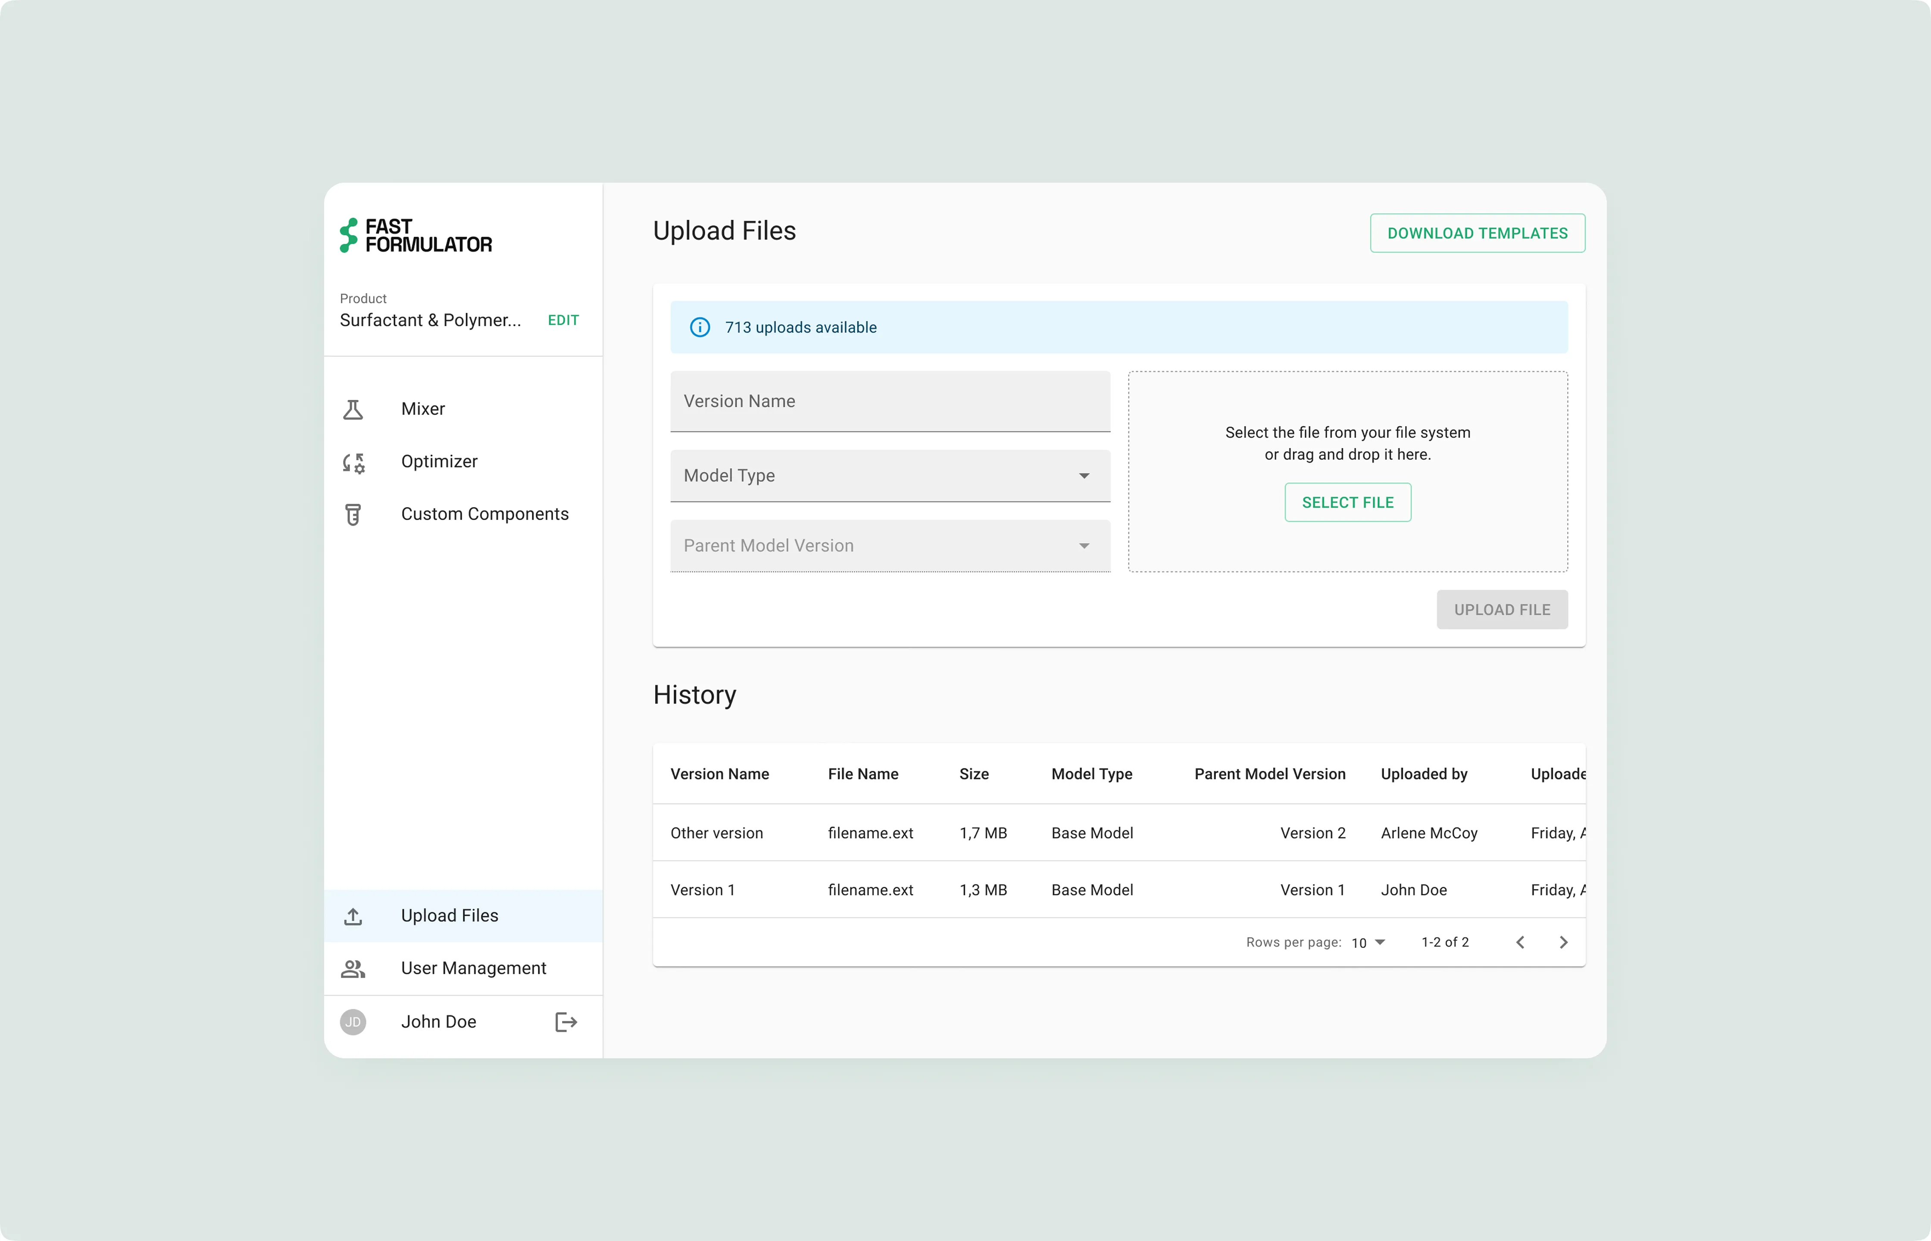Click the '713 uploads available' message
The width and height of the screenshot is (1931, 1241).
[800, 327]
